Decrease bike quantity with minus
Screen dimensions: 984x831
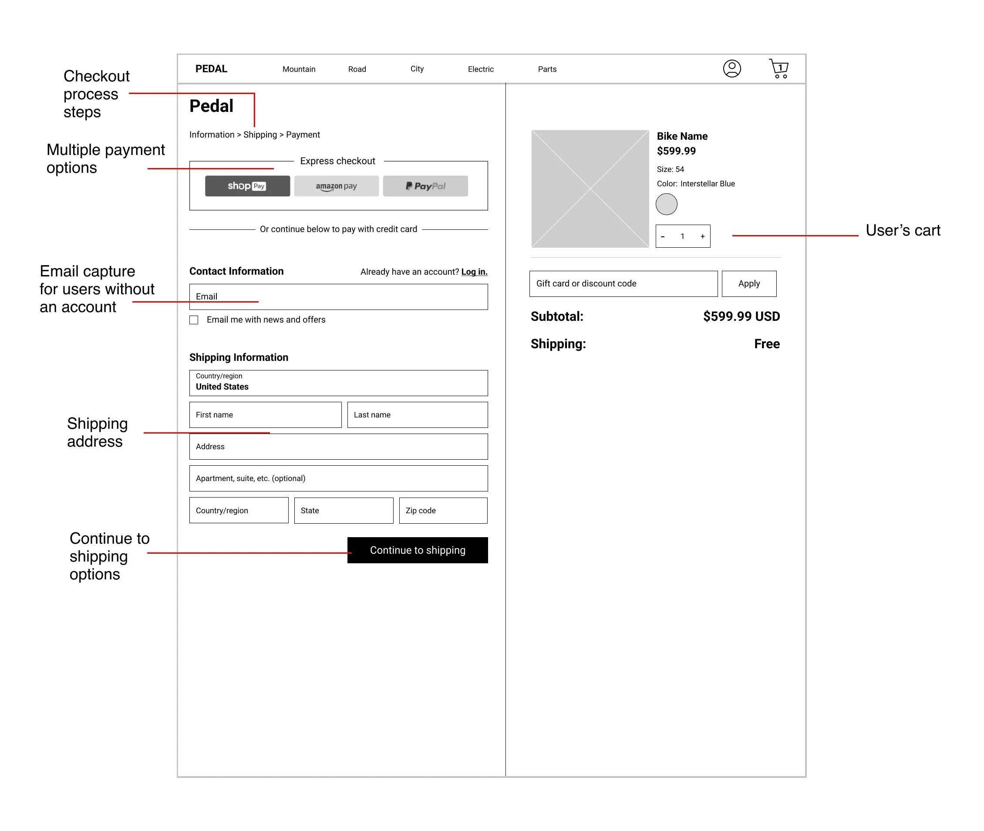point(663,236)
